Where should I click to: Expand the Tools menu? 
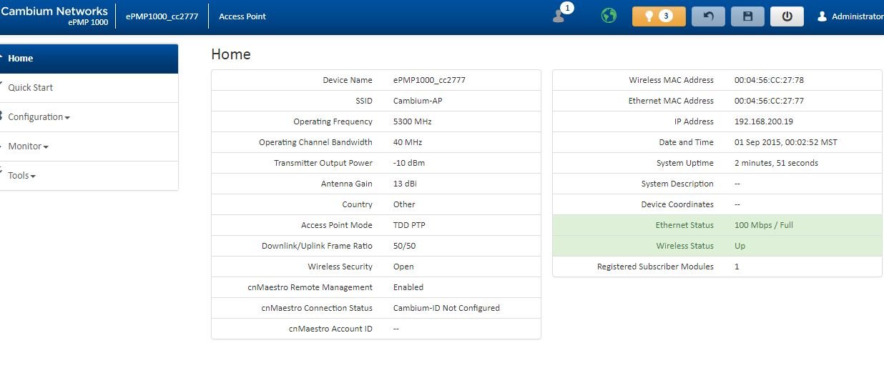point(21,176)
